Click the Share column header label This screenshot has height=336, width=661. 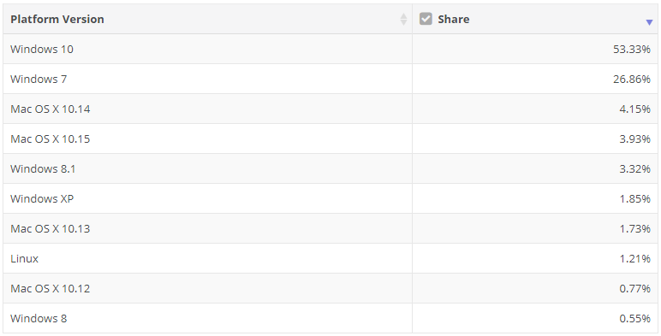click(454, 19)
